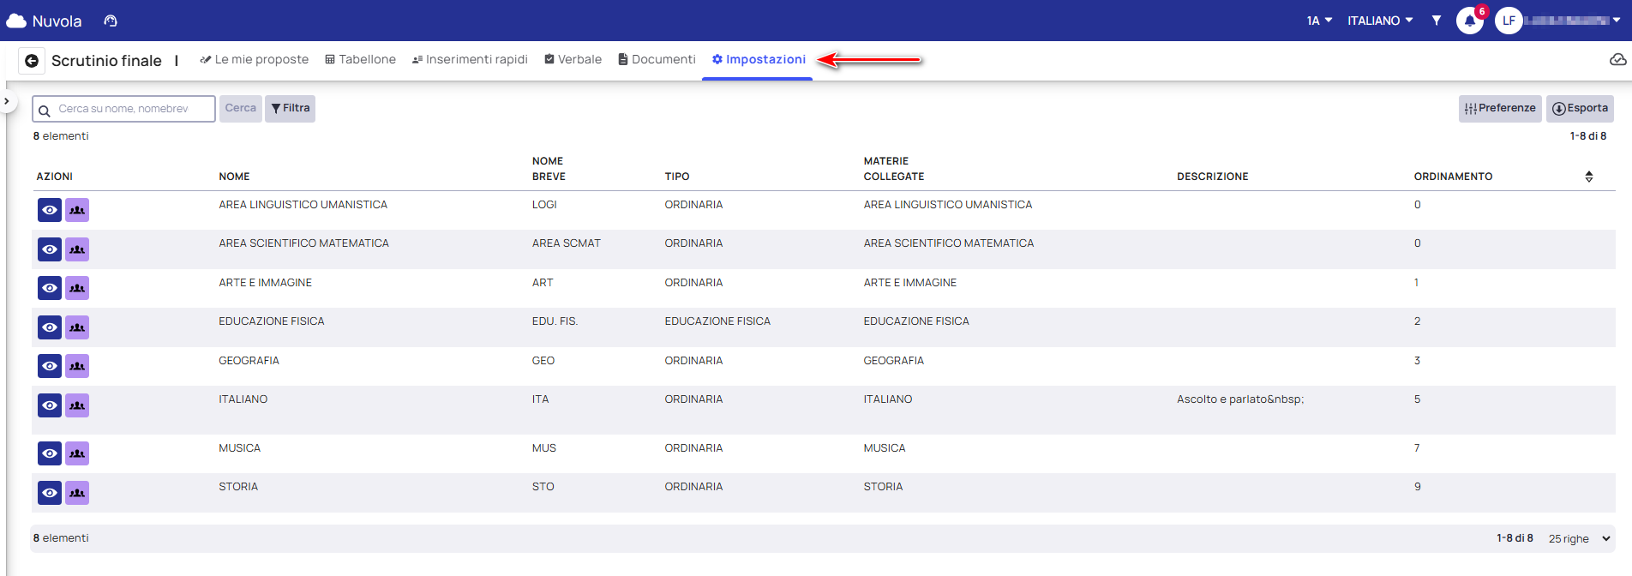The height and width of the screenshot is (576, 1632).
Task: Open the ITALIANO subject dropdown
Action: (x=1379, y=21)
